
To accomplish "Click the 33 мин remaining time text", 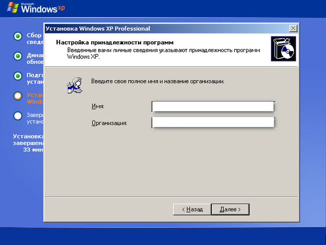I will (33, 150).
